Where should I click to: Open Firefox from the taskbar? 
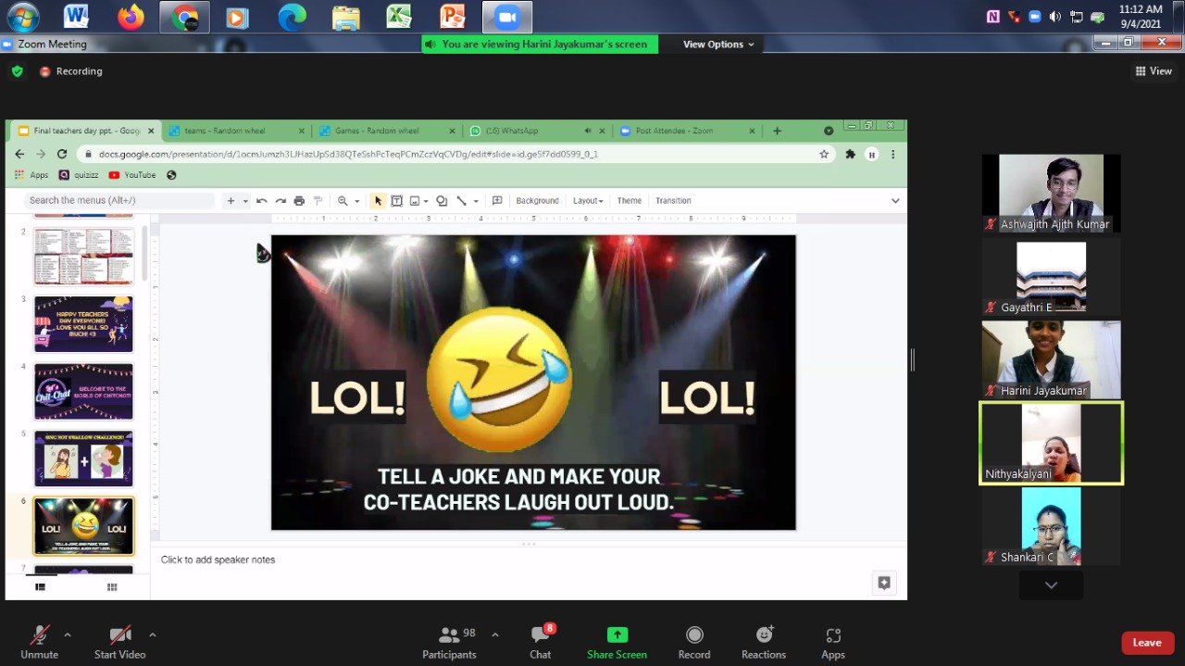coord(131,17)
